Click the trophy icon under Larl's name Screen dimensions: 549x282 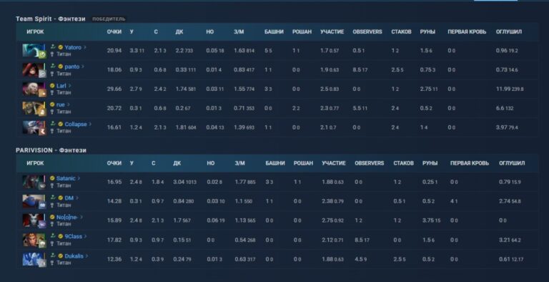pyautogui.click(x=52, y=92)
